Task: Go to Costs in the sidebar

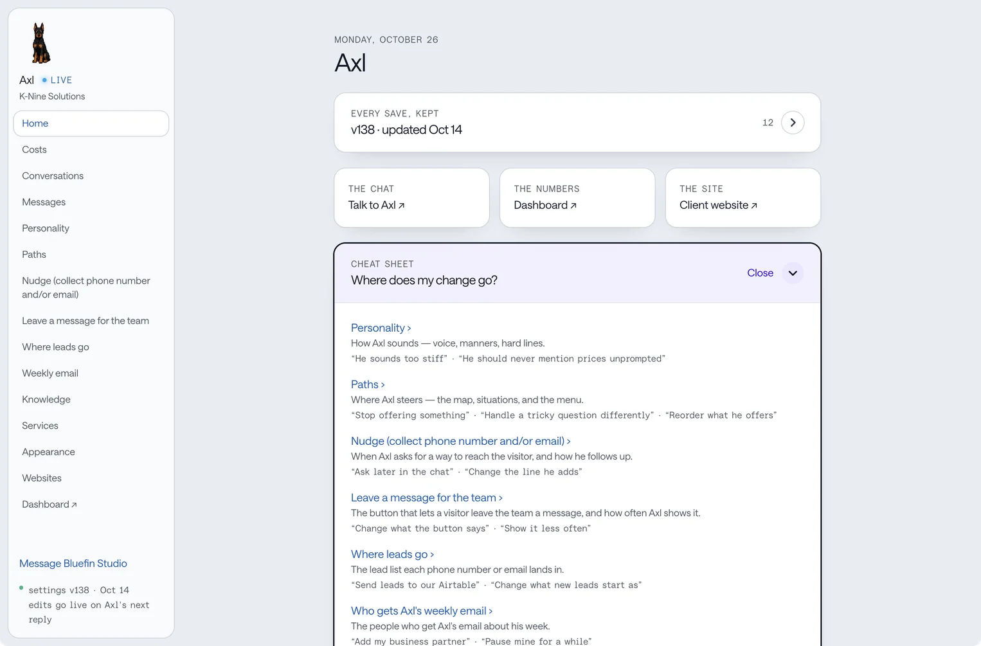Action: (91, 150)
